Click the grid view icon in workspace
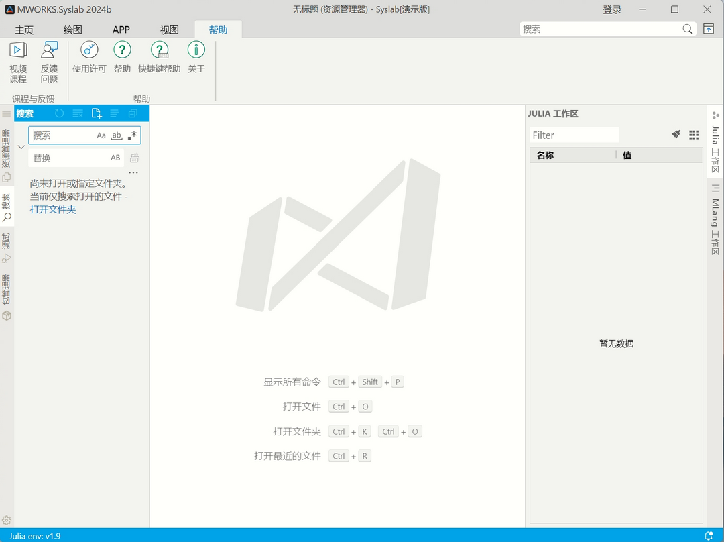 pyautogui.click(x=694, y=135)
